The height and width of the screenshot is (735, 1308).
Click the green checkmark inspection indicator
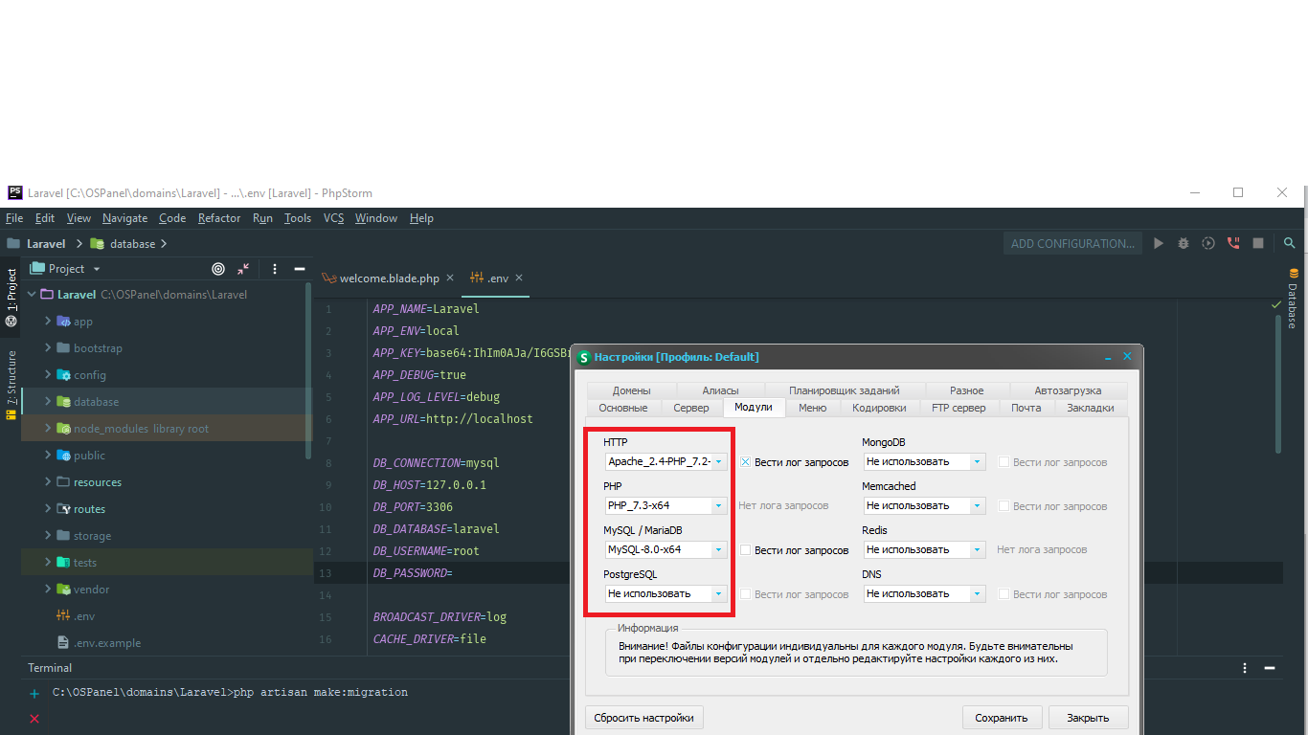tap(1275, 304)
